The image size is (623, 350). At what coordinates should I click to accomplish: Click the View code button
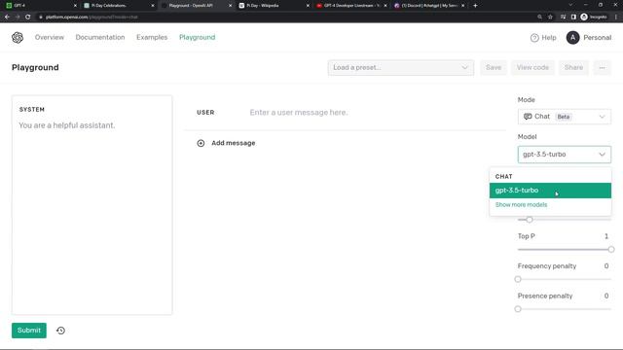point(532,67)
